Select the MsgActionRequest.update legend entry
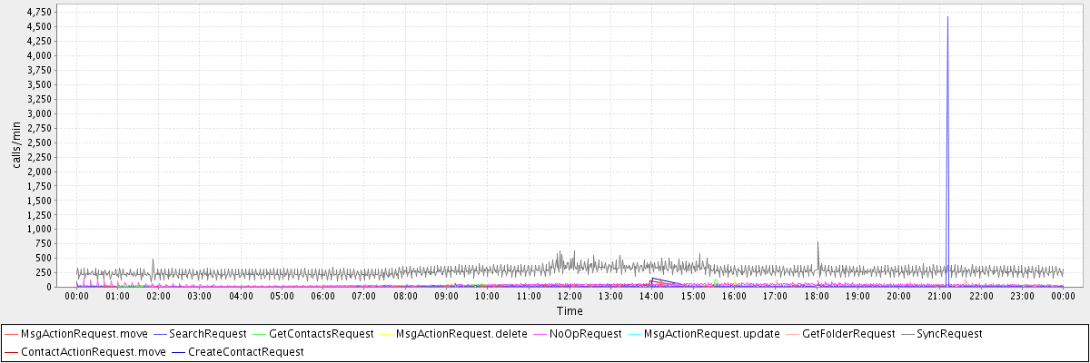Screen dimensions: 1090x363 click(711, 334)
